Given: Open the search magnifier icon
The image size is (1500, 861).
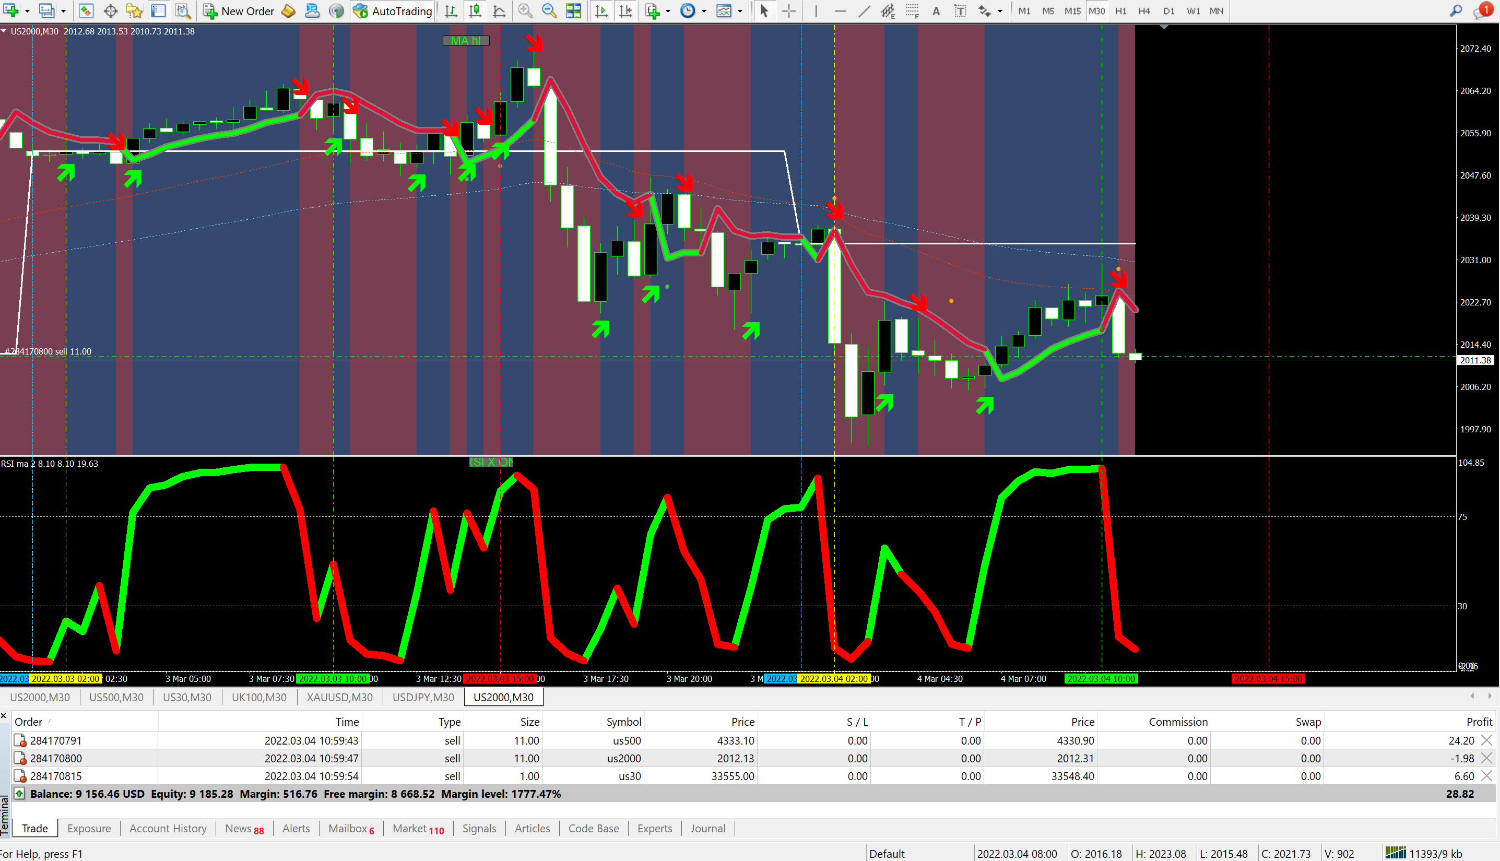Looking at the screenshot, I should pyautogui.click(x=1456, y=10).
